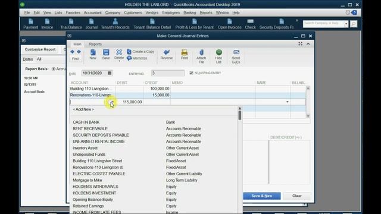Open the Banking menu

click(189, 12)
